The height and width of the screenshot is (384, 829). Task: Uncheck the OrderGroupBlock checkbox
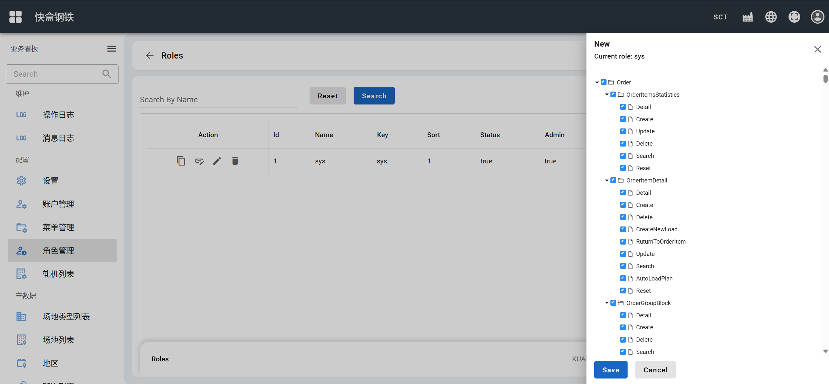(613, 303)
